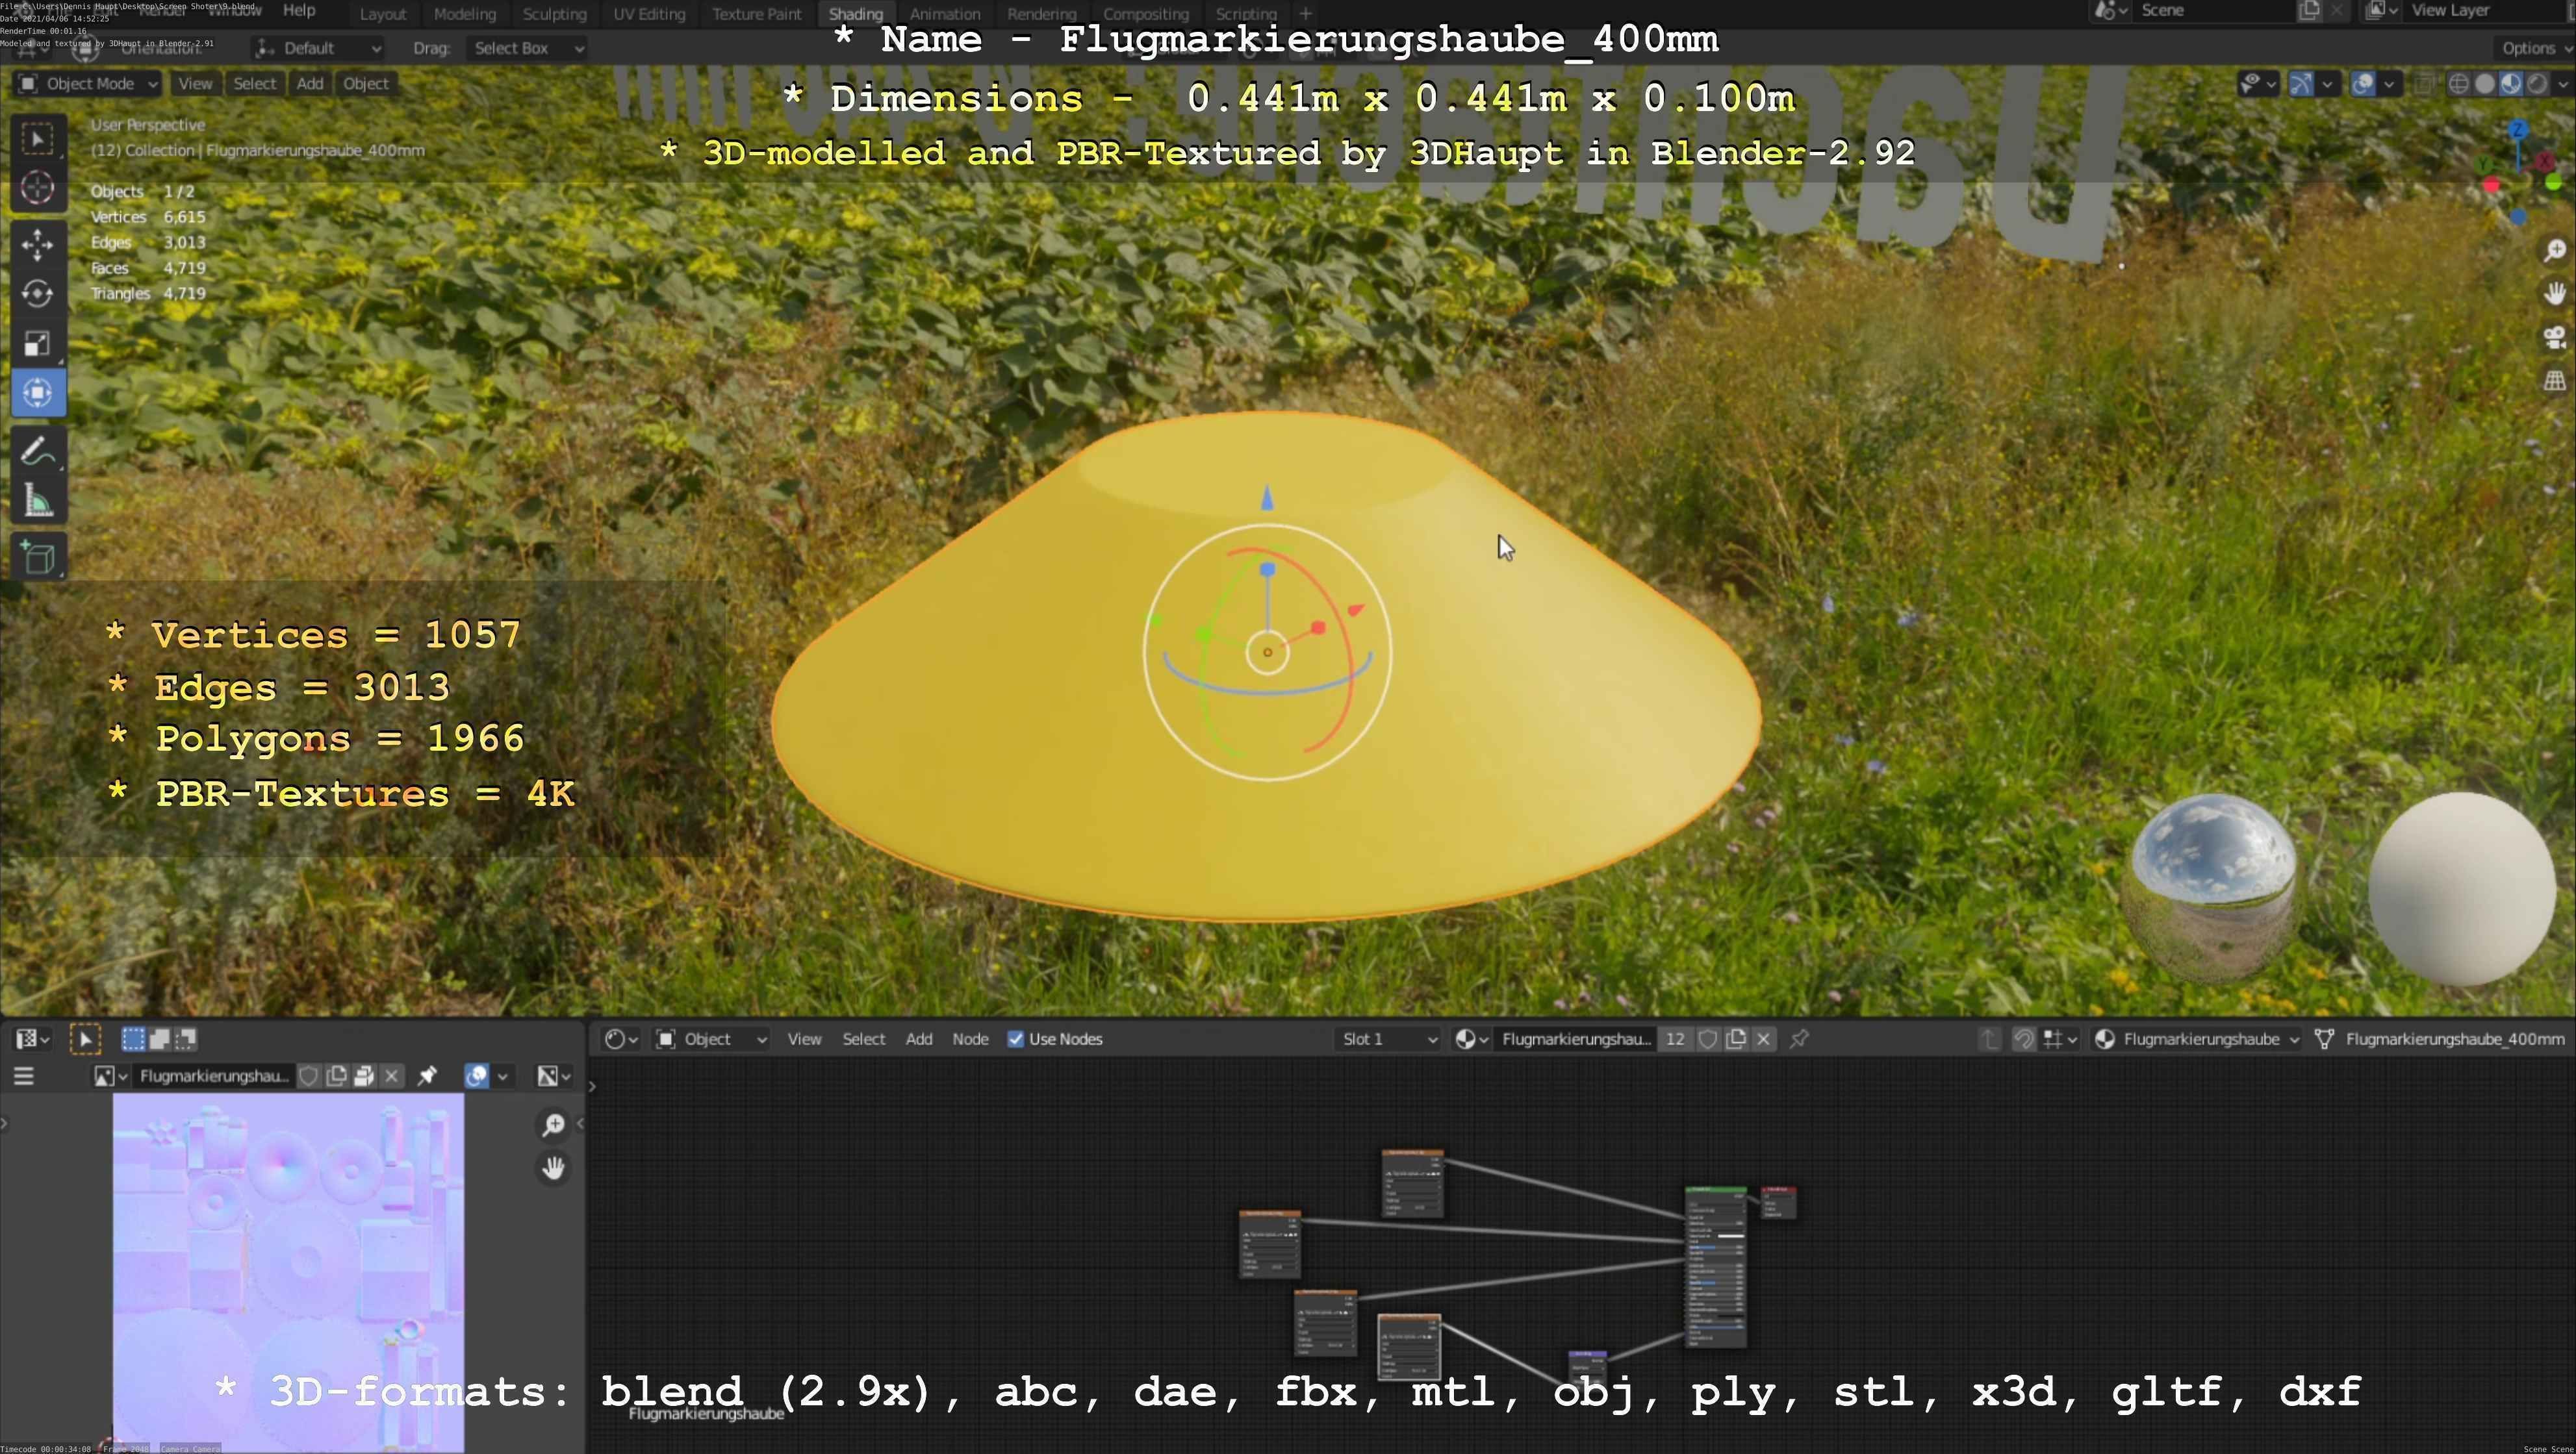Open the Object Mode dropdown

click(x=89, y=84)
